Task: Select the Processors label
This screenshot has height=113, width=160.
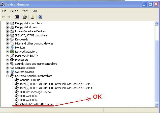Action: pyautogui.click(x=22, y=60)
